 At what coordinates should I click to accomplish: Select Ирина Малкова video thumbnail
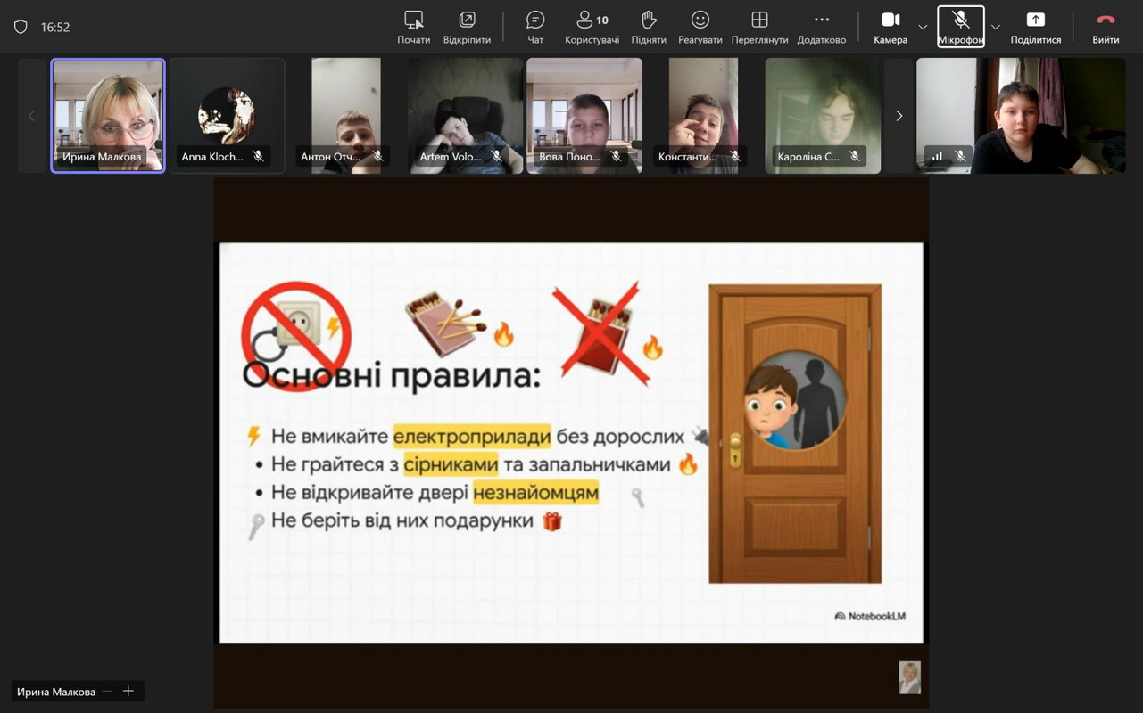(108, 115)
